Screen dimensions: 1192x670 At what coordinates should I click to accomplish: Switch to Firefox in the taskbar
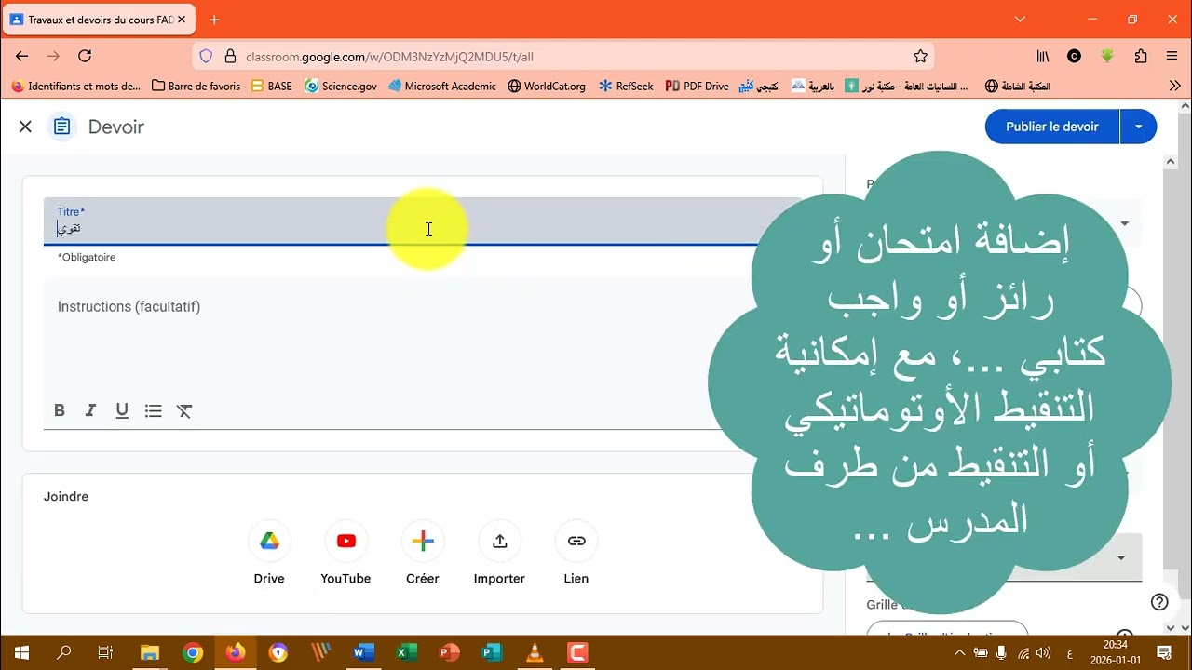[x=236, y=652]
